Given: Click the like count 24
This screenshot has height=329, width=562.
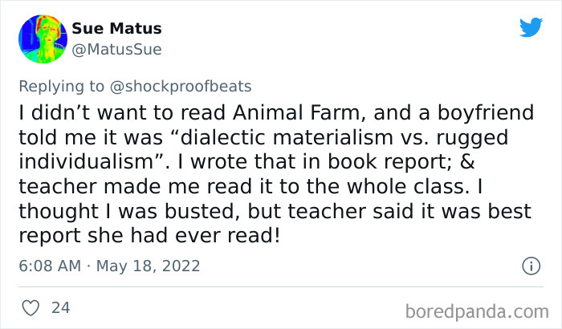Looking at the screenshot, I should coord(60,307).
